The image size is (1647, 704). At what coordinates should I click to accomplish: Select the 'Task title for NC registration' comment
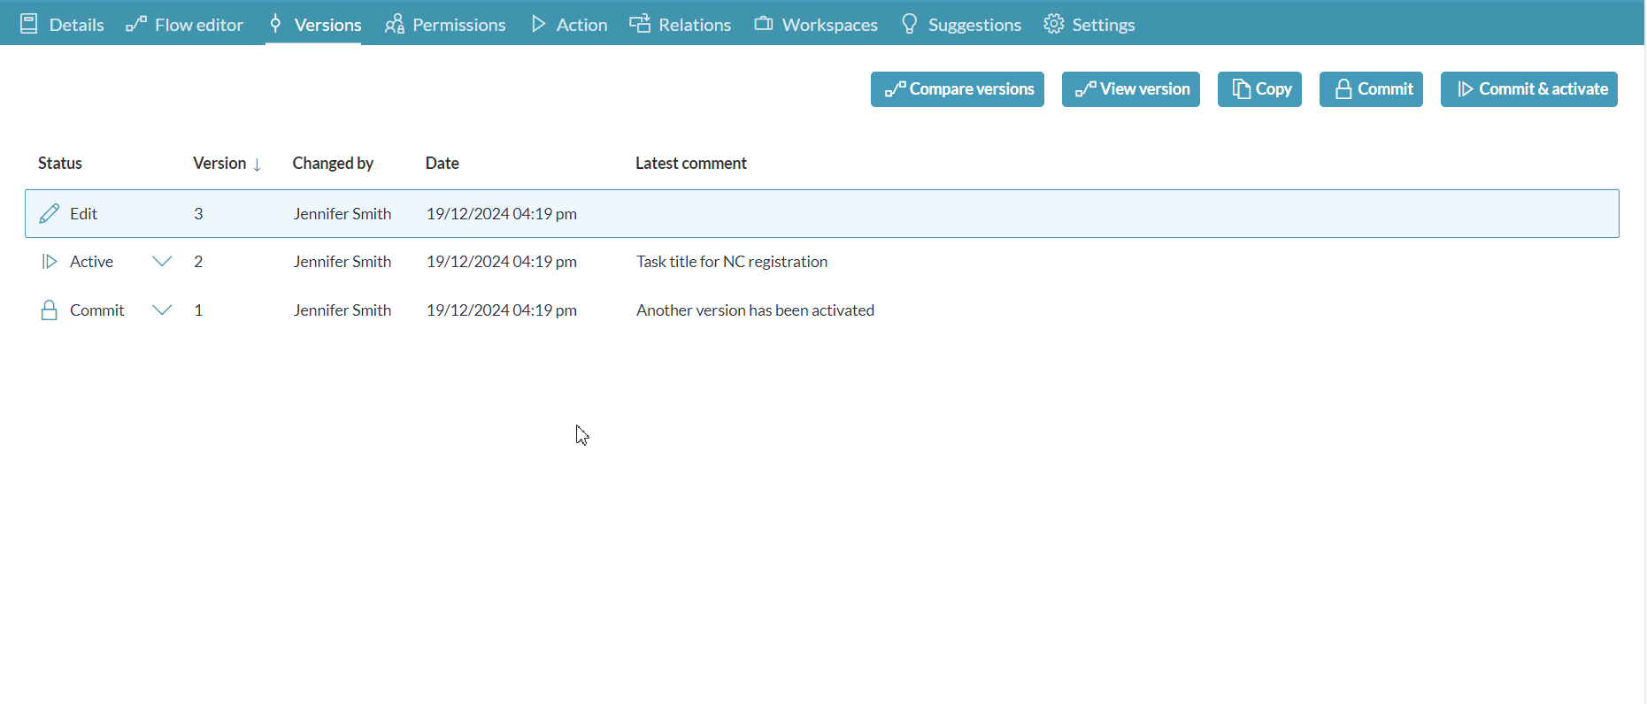point(732,262)
